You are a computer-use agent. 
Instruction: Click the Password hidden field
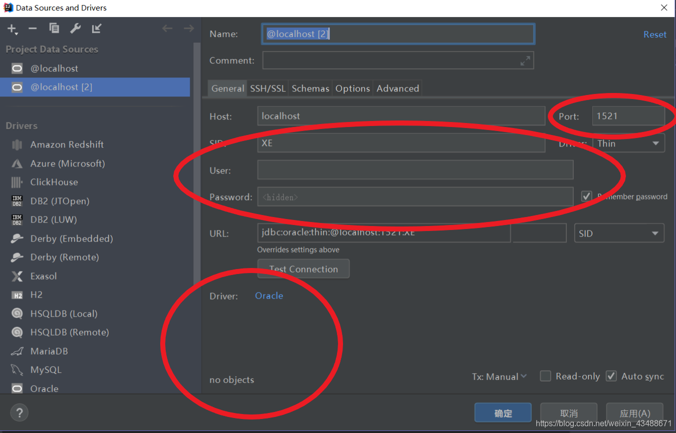click(415, 196)
